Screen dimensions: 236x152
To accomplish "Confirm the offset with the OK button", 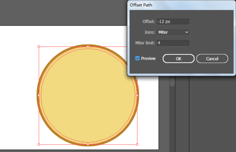I will [x=179, y=59].
